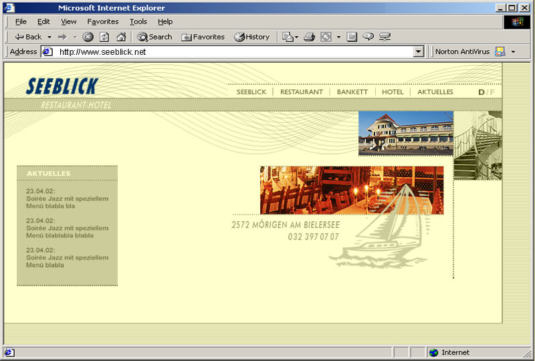Switch language to French with F
This screenshot has width=535, height=361.
(492, 92)
